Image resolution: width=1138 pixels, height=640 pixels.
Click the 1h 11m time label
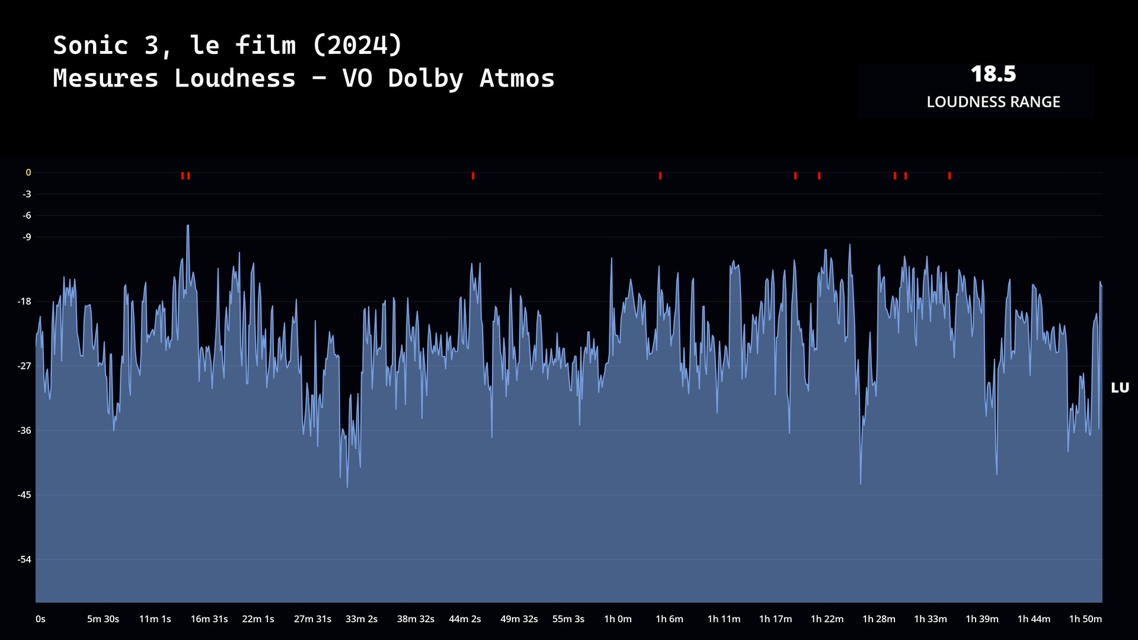[x=724, y=619]
